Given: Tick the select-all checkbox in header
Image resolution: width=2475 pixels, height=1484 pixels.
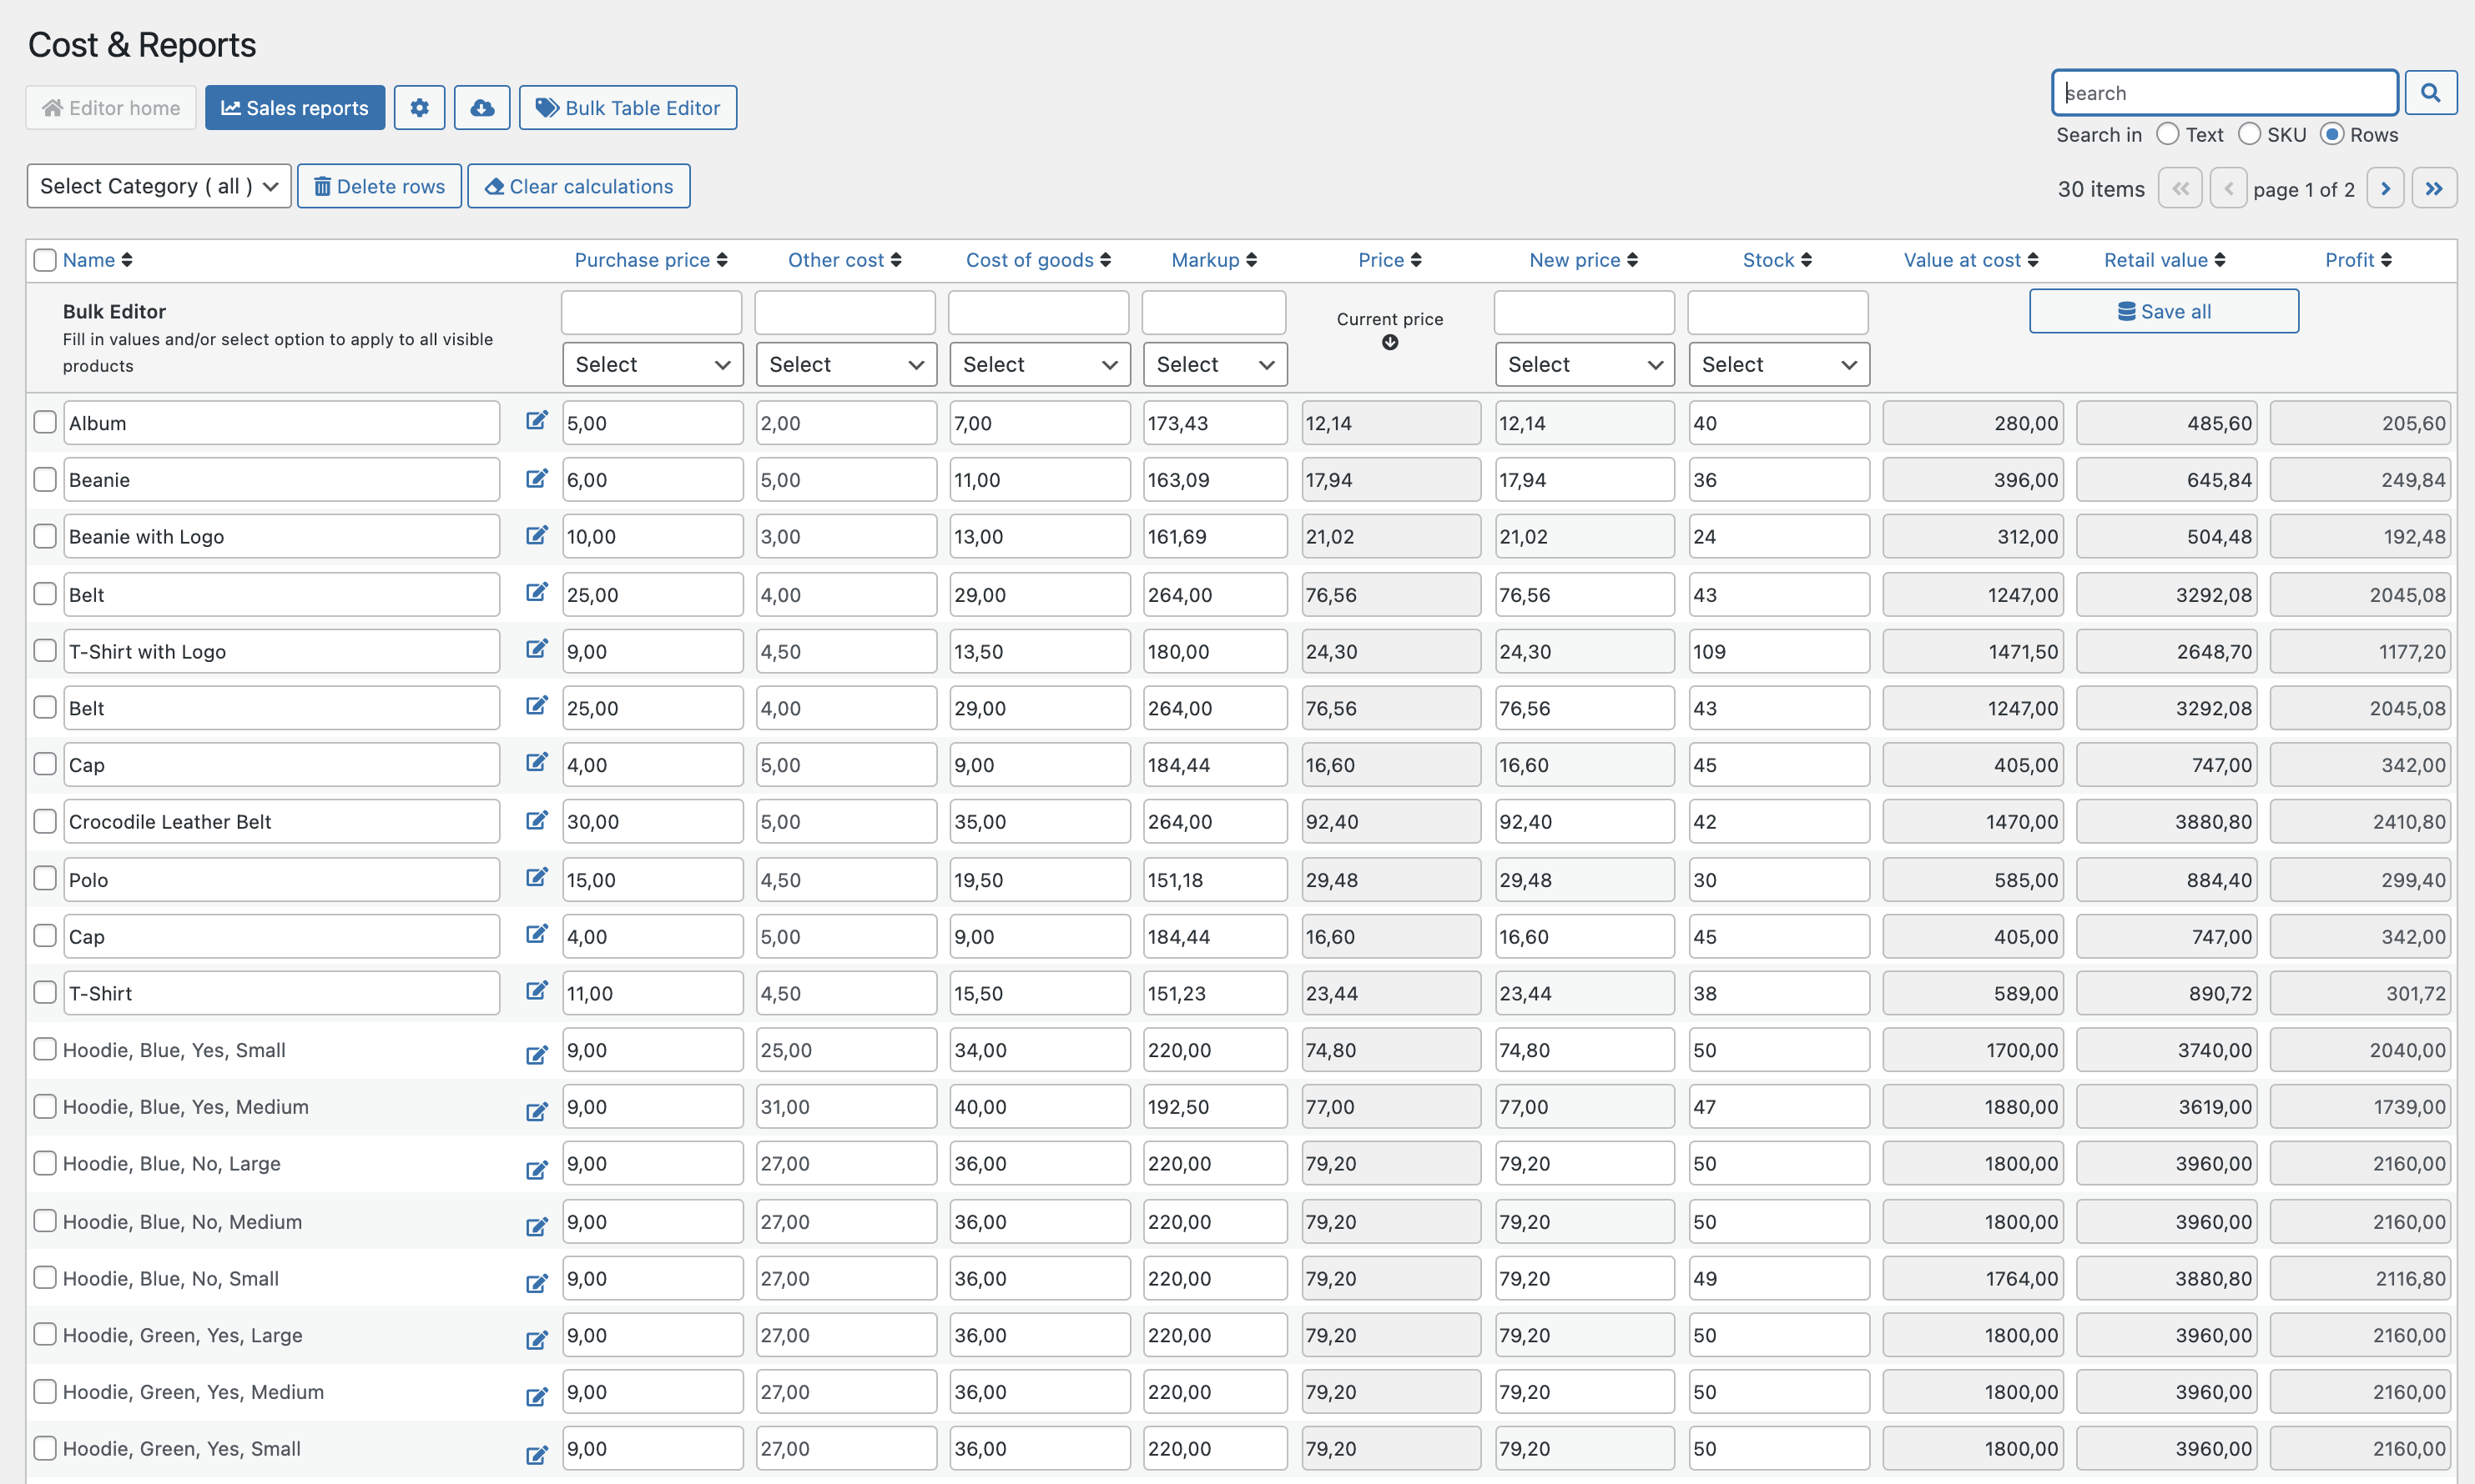Looking at the screenshot, I should (45, 260).
